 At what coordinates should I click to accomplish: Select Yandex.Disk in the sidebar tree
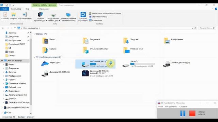[14, 91]
